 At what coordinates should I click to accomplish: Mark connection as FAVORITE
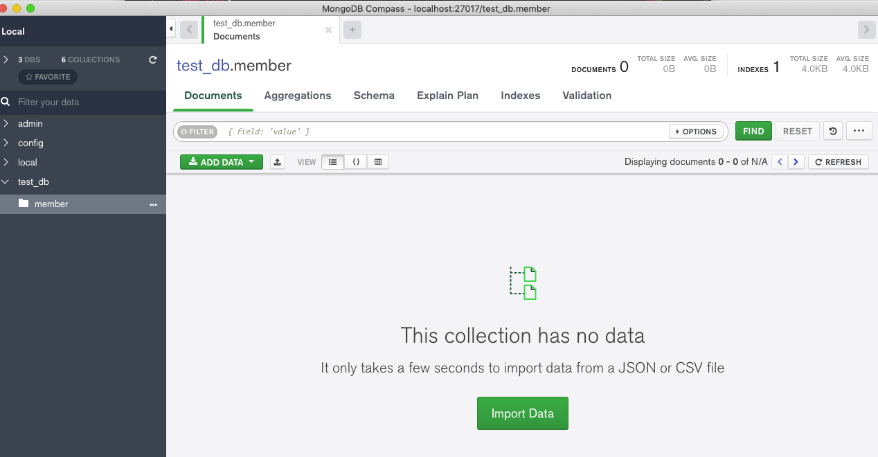(48, 77)
